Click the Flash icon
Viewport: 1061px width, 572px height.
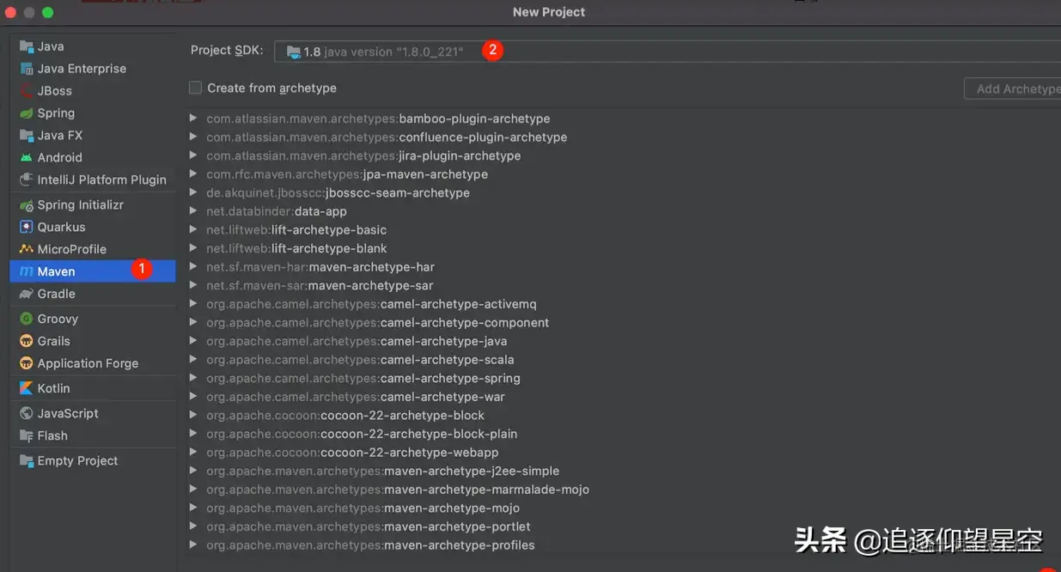point(27,436)
